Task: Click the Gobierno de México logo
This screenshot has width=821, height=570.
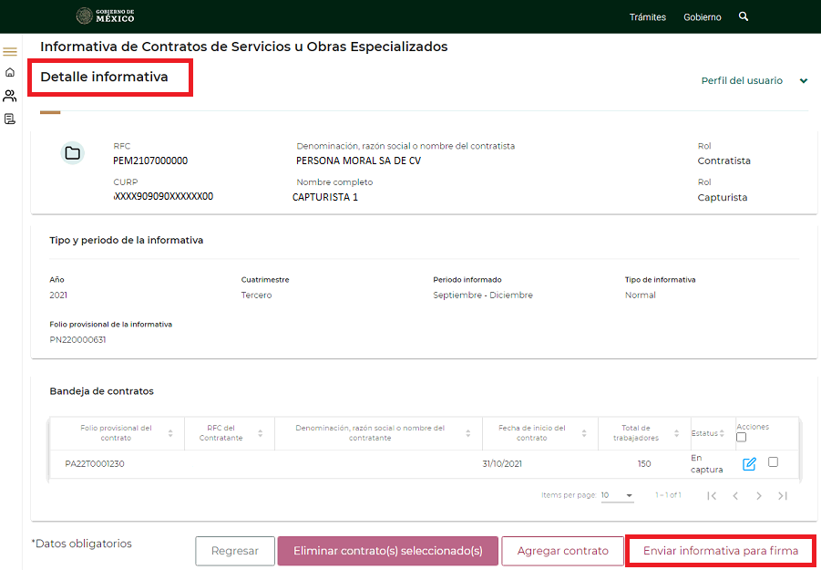Action: (x=105, y=16)
